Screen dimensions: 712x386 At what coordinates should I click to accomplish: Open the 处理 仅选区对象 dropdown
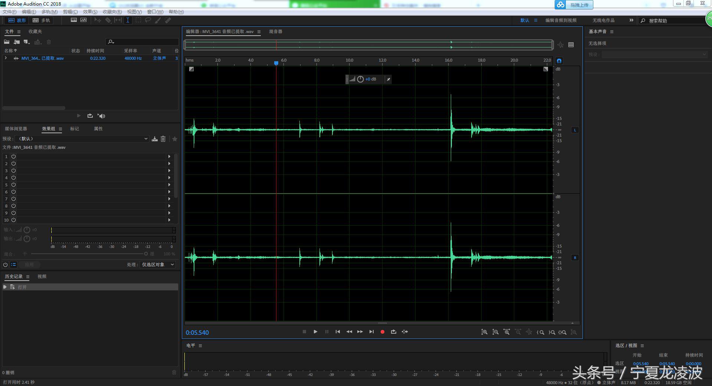pyautogui.click(x=158, y=265)
